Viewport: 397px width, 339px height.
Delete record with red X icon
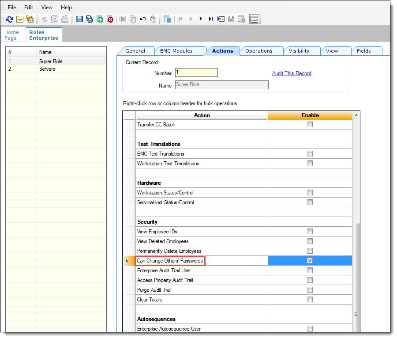(110, 19)
